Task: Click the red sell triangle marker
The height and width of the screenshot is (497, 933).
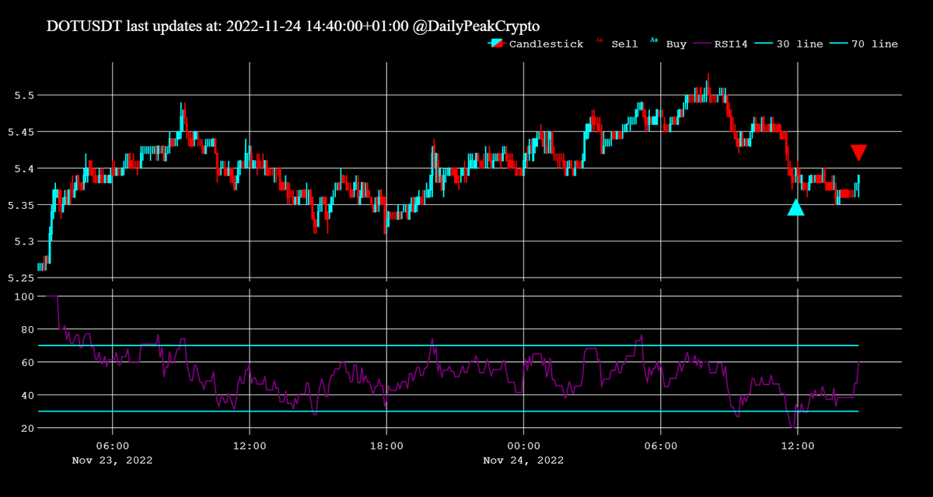Action: pos(858,152)
